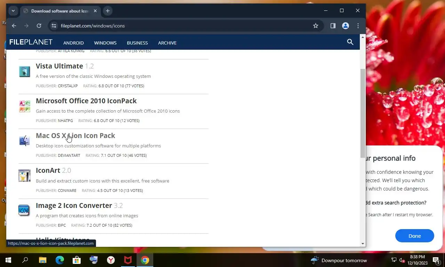Viewport: 445px width, 267px height.
Task: Open taskbar Search magnifier
Action: pos(25,260)
